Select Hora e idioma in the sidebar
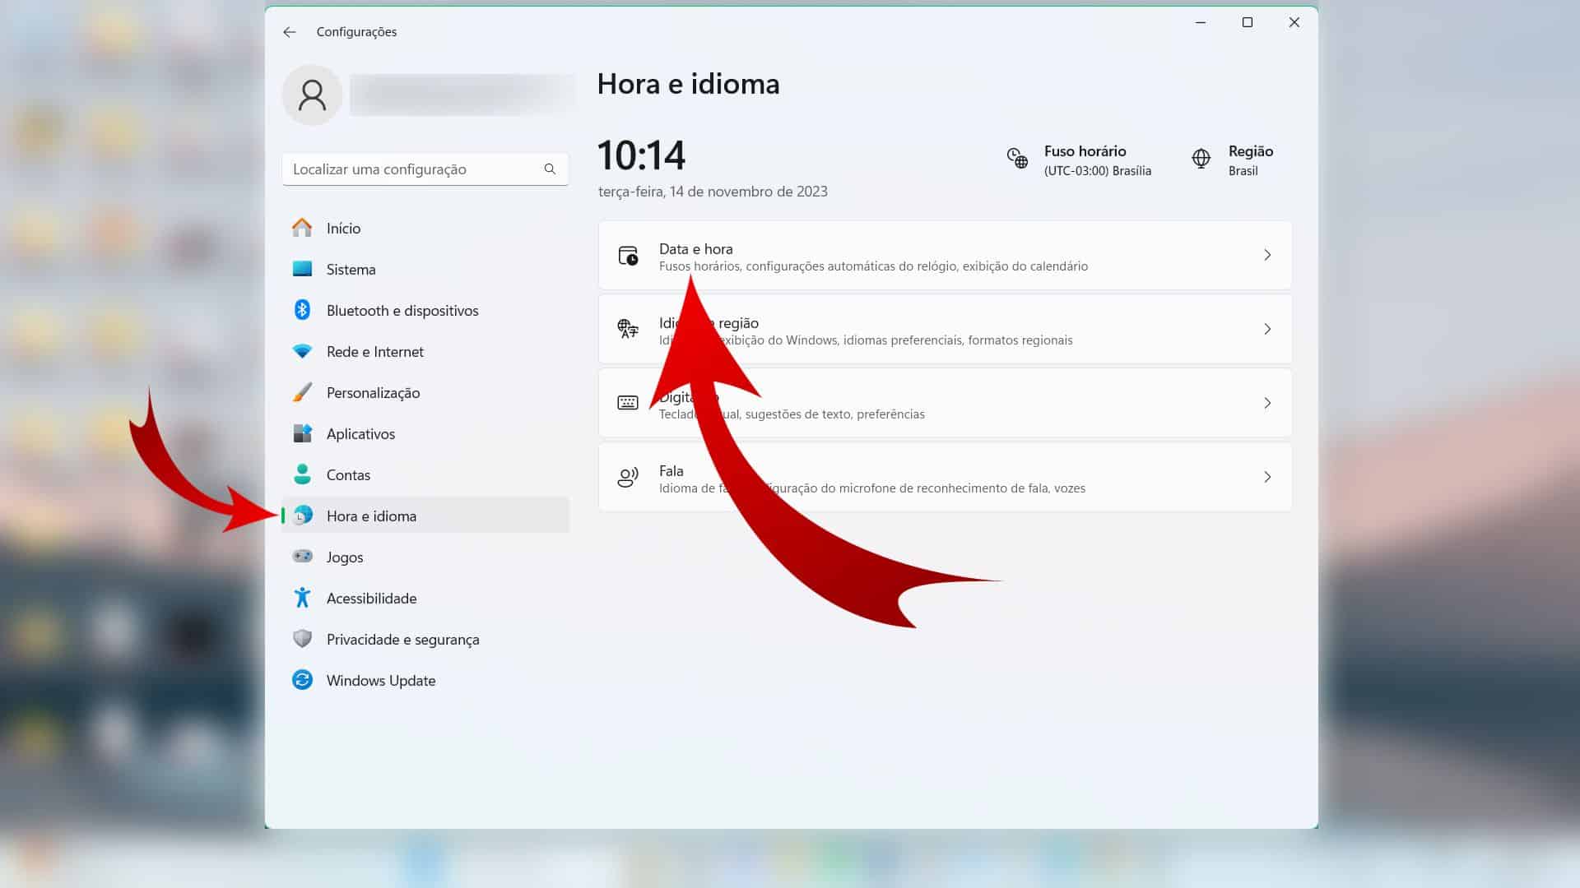The image size is (1580, 888). [371, 516]
